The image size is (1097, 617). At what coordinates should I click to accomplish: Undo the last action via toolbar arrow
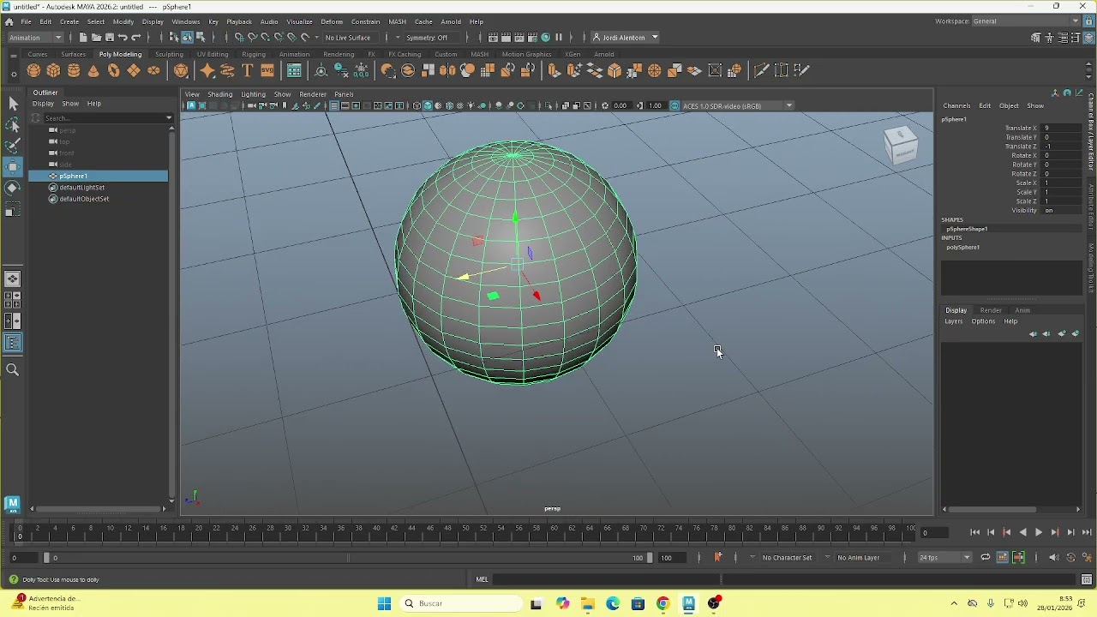pyautogui.click(x=123, y=38)
